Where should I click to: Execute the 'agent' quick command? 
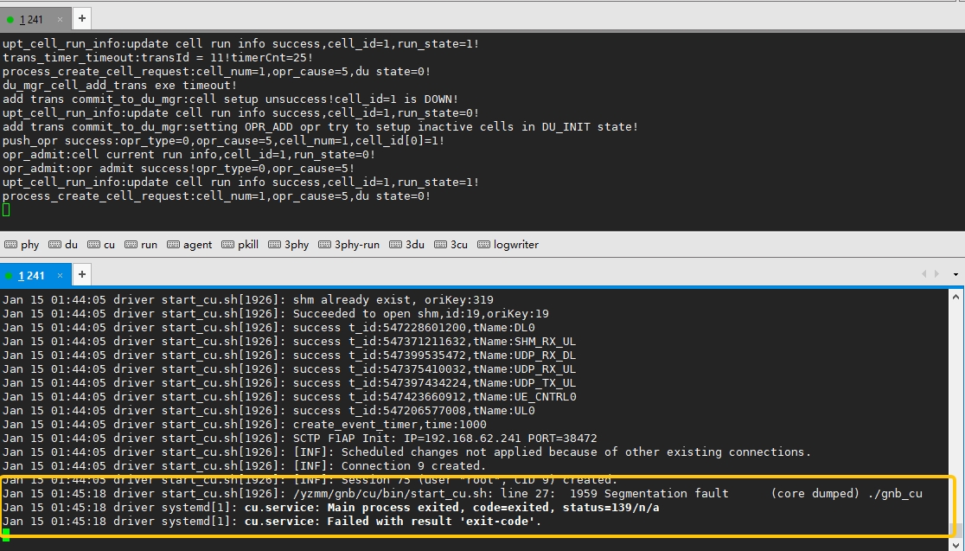point(189,245)
